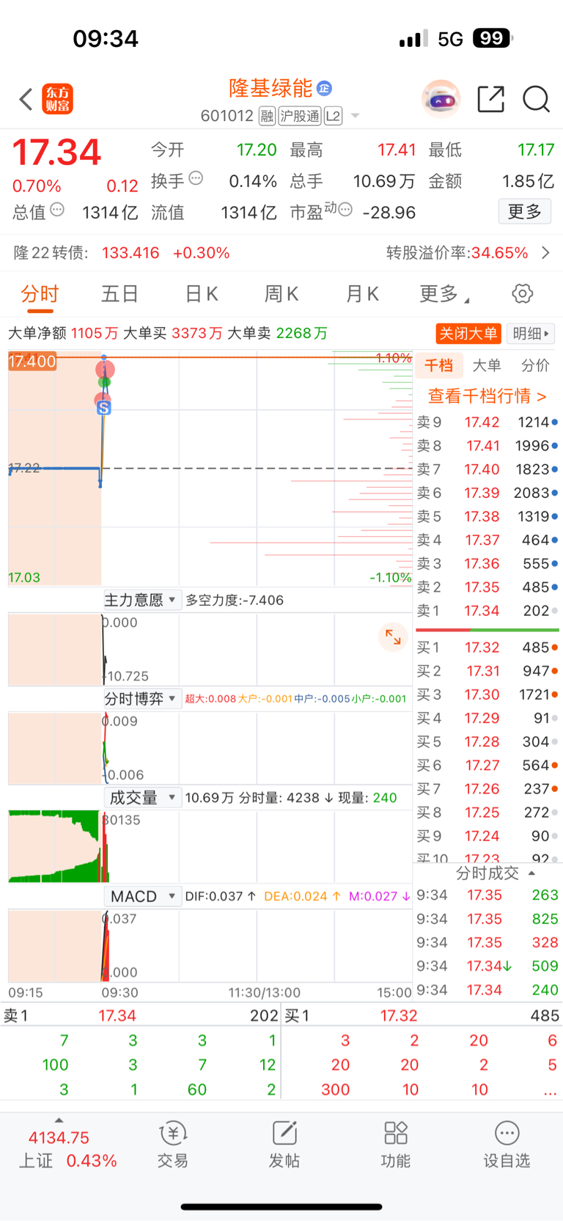The image size is (563, 1221).
Task: Tap the 17.400 price label on chart
Action: [32, 362]
